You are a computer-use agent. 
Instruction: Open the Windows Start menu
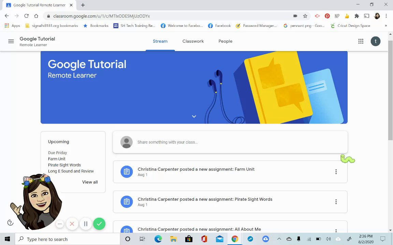click(7, 239)
